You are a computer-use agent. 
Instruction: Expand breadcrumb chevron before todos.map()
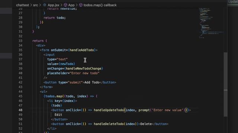click(x=77, y=5)
